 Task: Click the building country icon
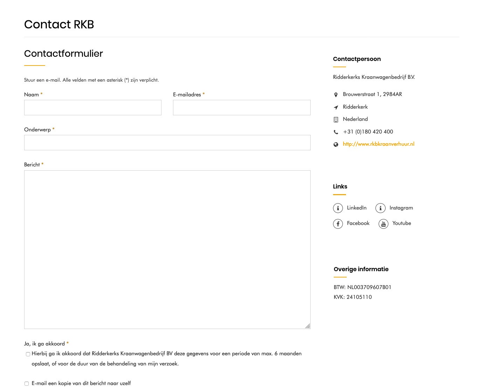coord(336,119)
